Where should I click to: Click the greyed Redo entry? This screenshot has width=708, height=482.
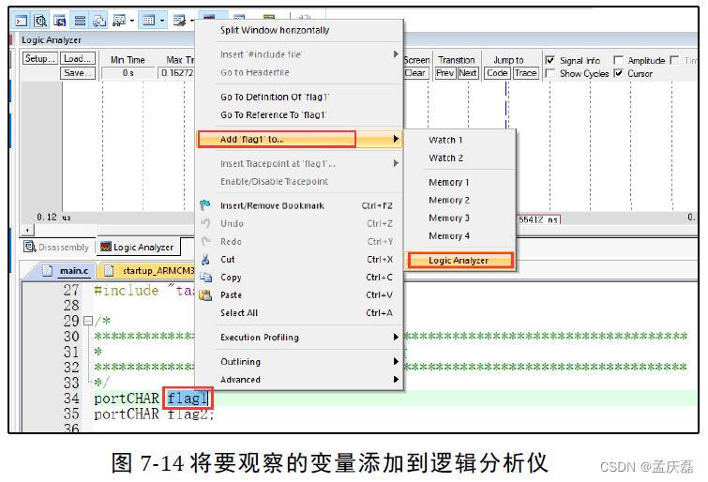(299, 242)
